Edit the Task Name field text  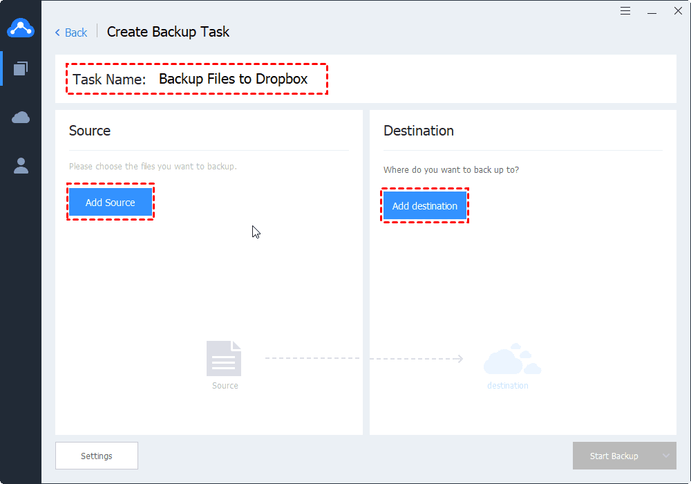point(233,79)
